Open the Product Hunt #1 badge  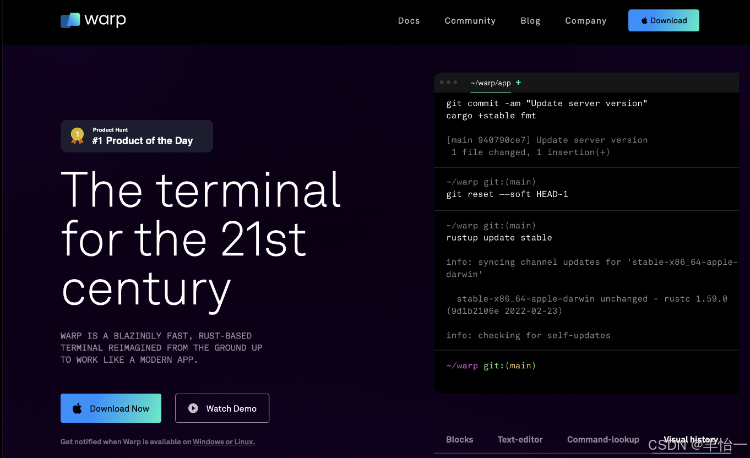tap(137, 136)
